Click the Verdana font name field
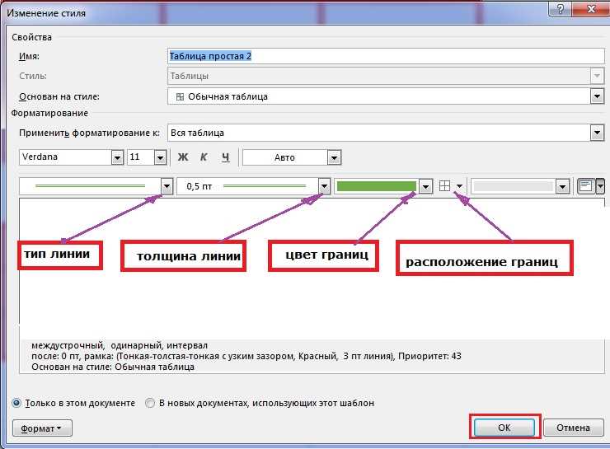This screenshot has width=610, height=449. [65, 157]
